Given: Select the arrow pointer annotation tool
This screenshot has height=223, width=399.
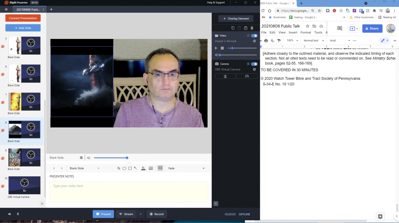Looking at the screenshot, I should tap(136, 168).
